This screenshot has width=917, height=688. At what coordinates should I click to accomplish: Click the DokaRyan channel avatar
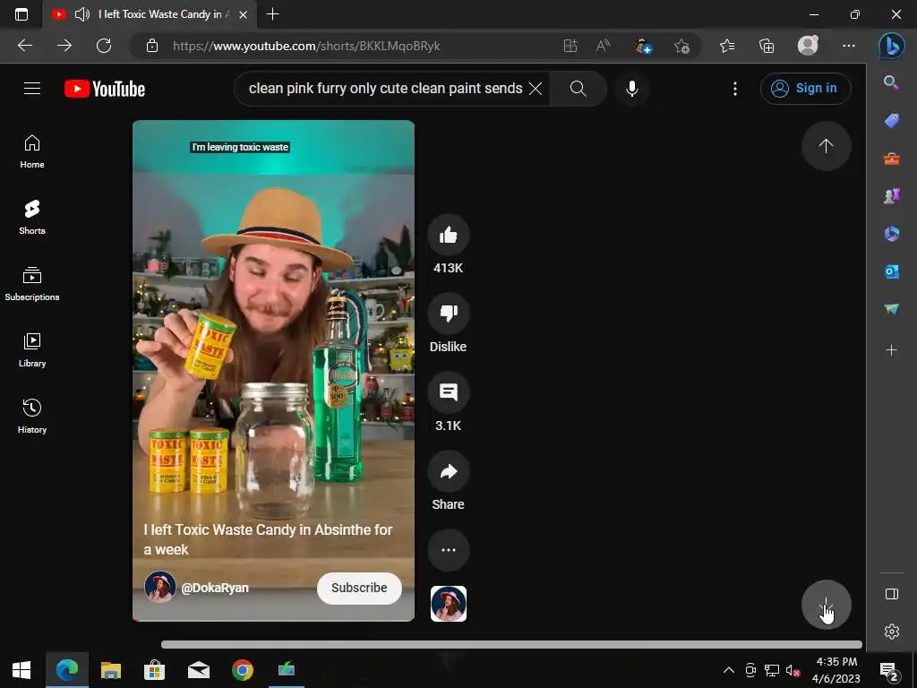160,587
